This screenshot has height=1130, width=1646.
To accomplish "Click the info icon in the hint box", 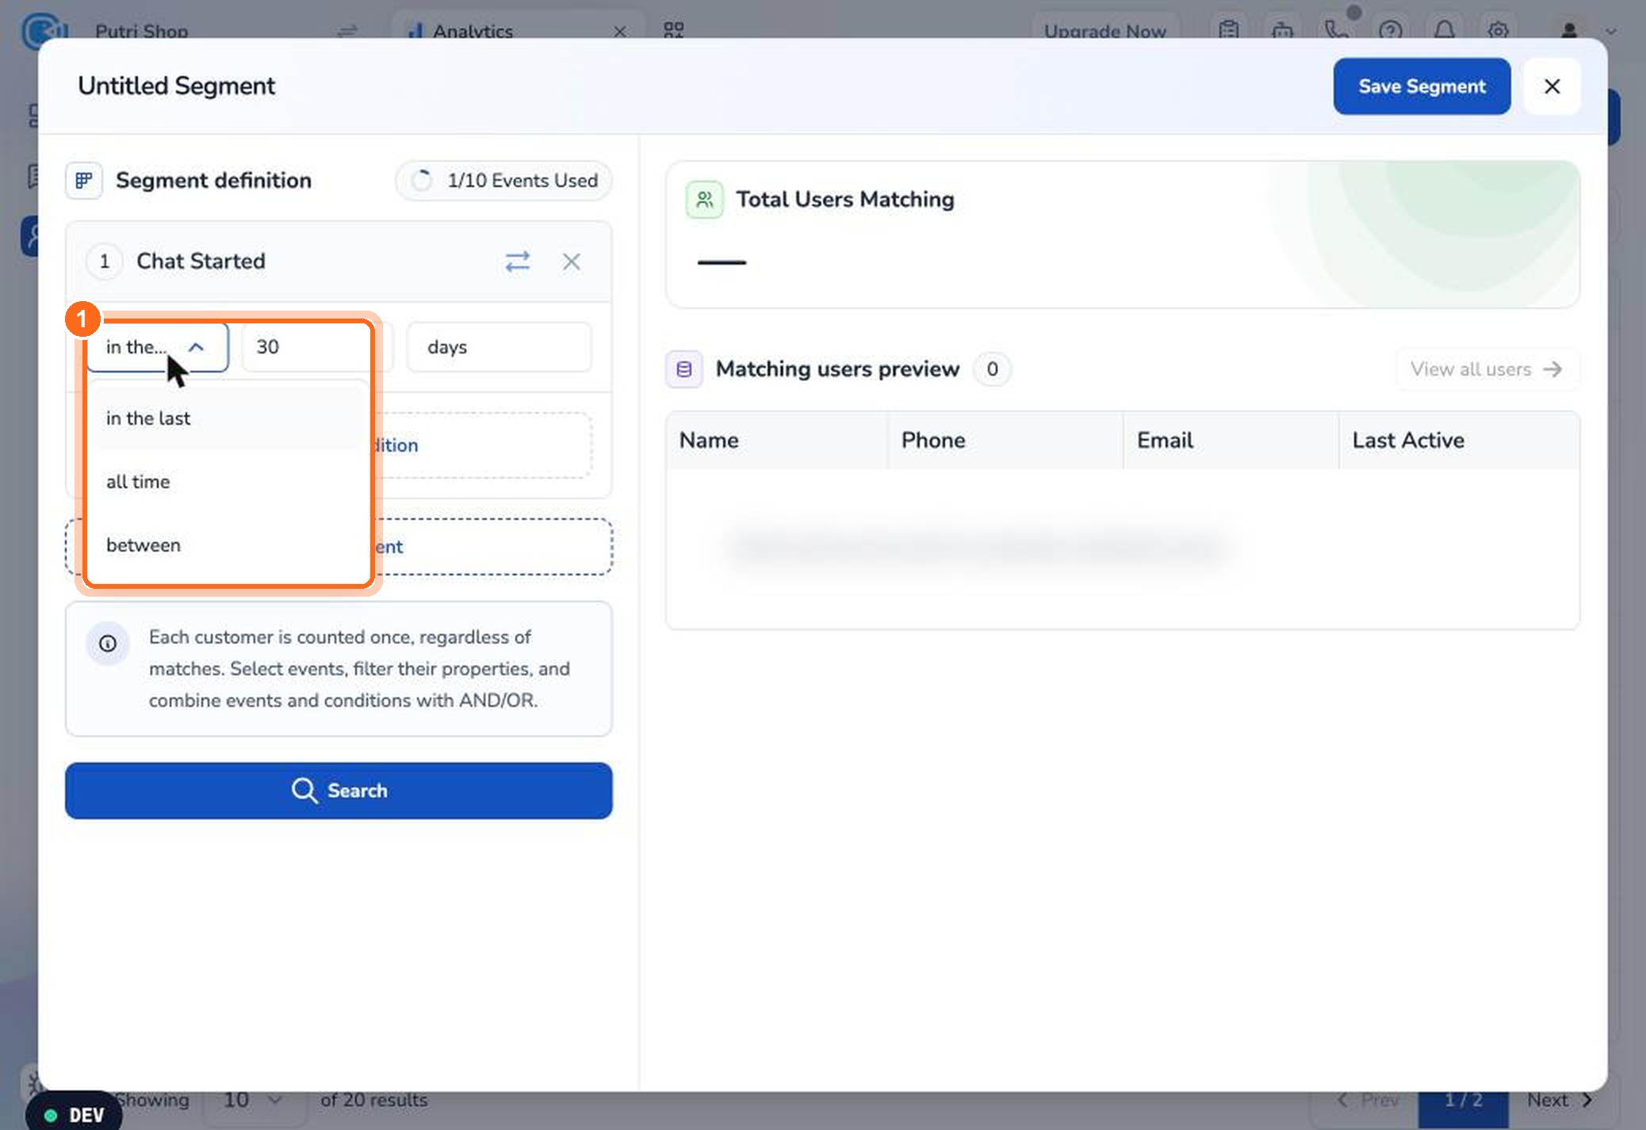I will tap(108, 643).
